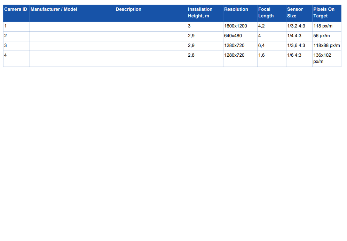Select the Manufacturer / Model column header
This screenshot has width=347, height=241.
tap(54, 9)
